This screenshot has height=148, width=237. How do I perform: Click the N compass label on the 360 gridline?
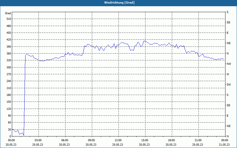(228, 54)
